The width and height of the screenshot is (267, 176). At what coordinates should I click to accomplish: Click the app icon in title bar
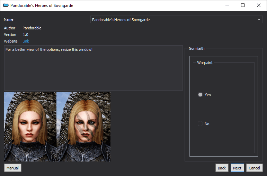6,5
